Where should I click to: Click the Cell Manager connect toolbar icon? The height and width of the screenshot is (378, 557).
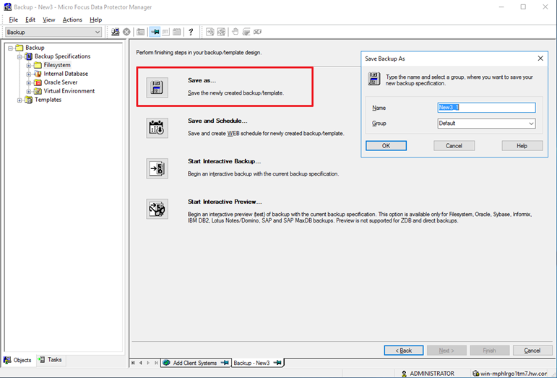(x=116, y=32)
